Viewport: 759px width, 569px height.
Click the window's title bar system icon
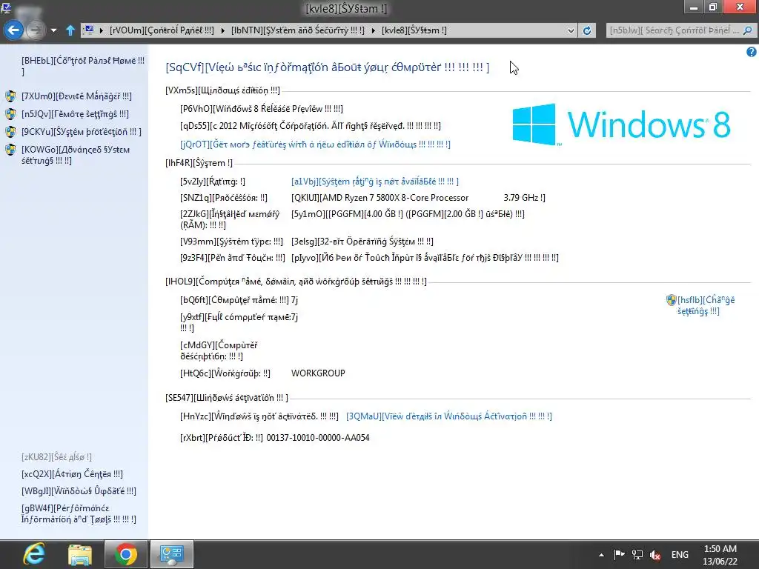6,7
